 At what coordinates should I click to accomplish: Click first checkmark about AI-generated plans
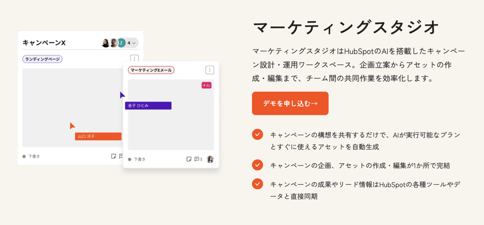(257, 134)
